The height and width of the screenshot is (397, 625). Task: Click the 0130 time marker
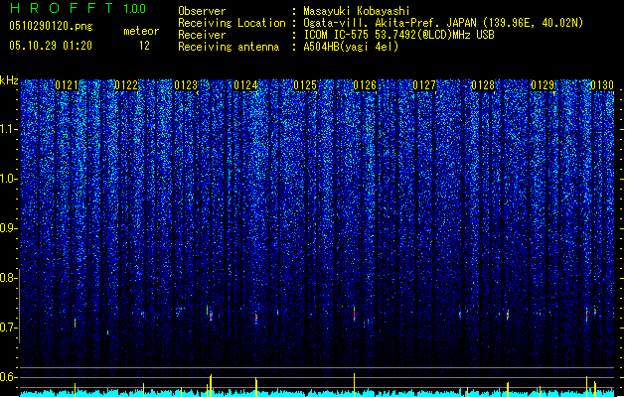[602, 85]
